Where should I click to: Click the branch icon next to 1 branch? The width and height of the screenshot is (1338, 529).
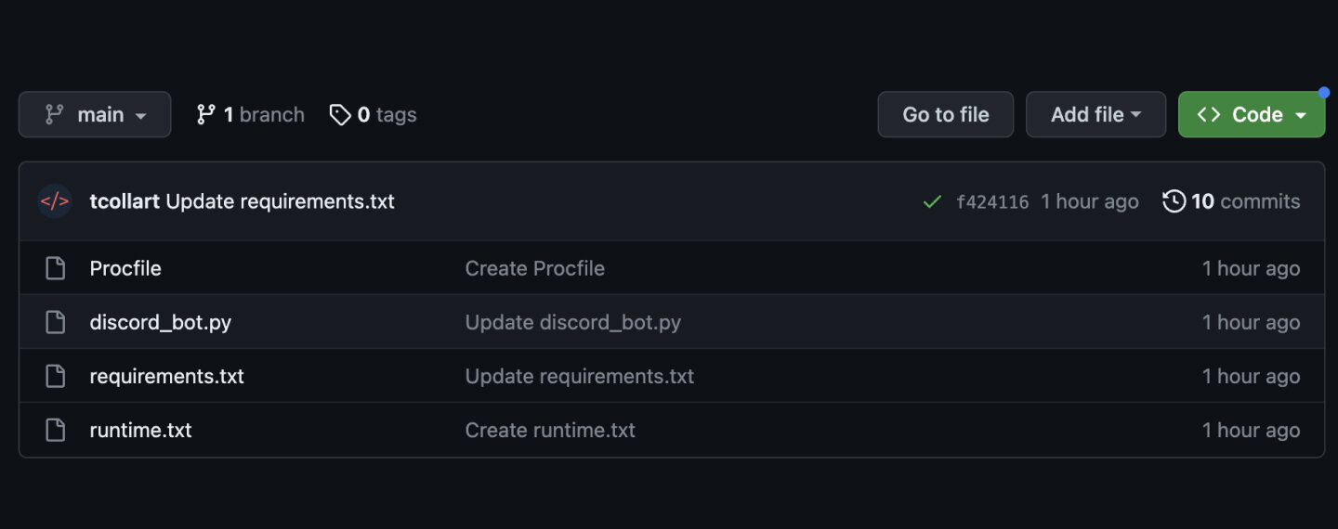[206, 114]
